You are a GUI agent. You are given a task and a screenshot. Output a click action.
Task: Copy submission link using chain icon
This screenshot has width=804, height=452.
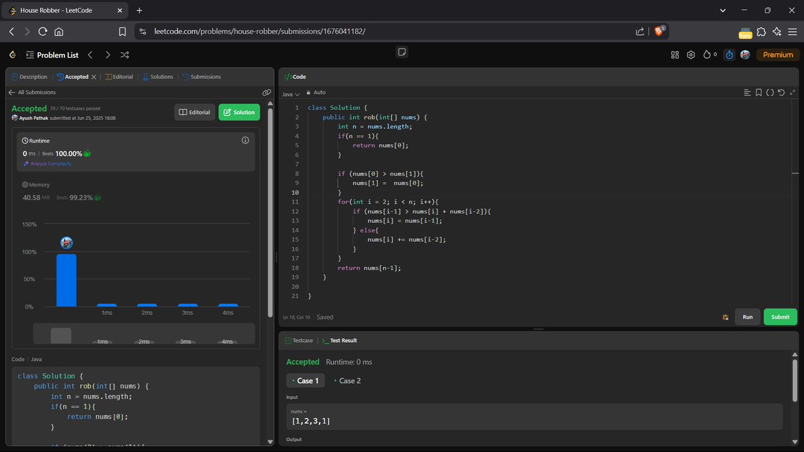[267, 92]
